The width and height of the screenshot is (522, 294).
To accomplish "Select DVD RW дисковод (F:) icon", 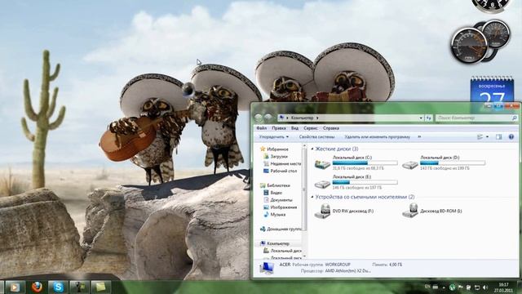I will coord(322,211).
